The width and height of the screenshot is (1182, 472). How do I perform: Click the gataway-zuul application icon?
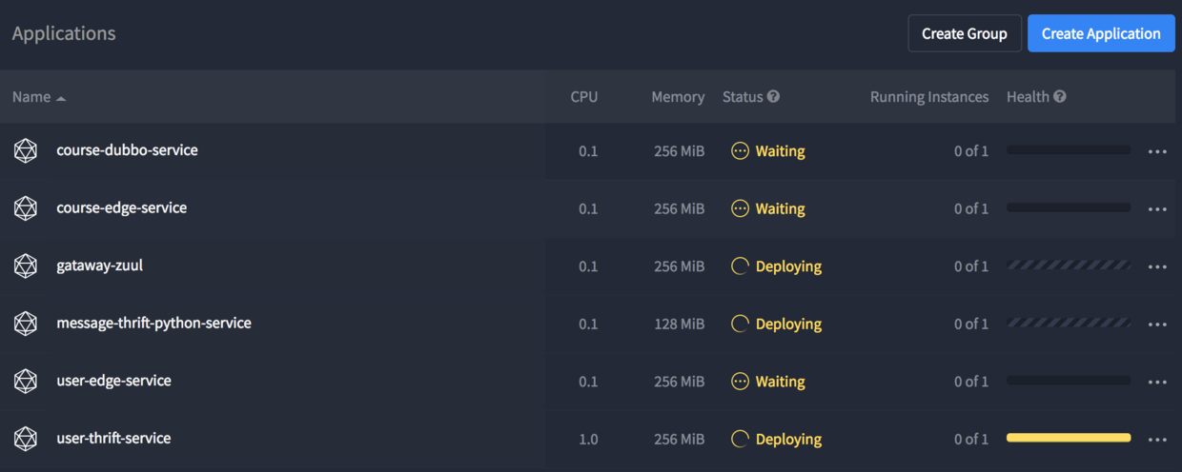coord(26,265)
